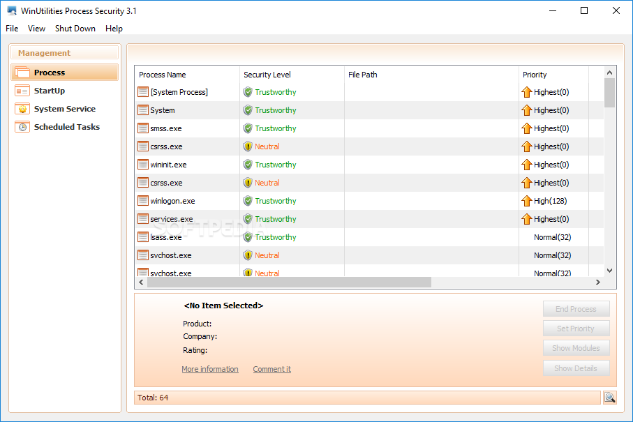
Task: Click green shield icon in wininit.exe row
Action: click(x=248, y=165)
